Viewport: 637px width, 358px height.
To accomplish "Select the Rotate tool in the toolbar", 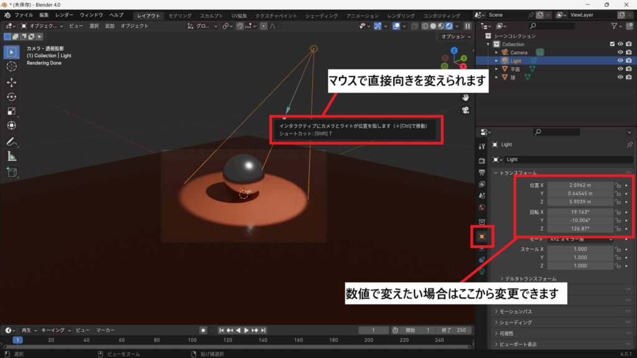I will click(x=12, y=96).
